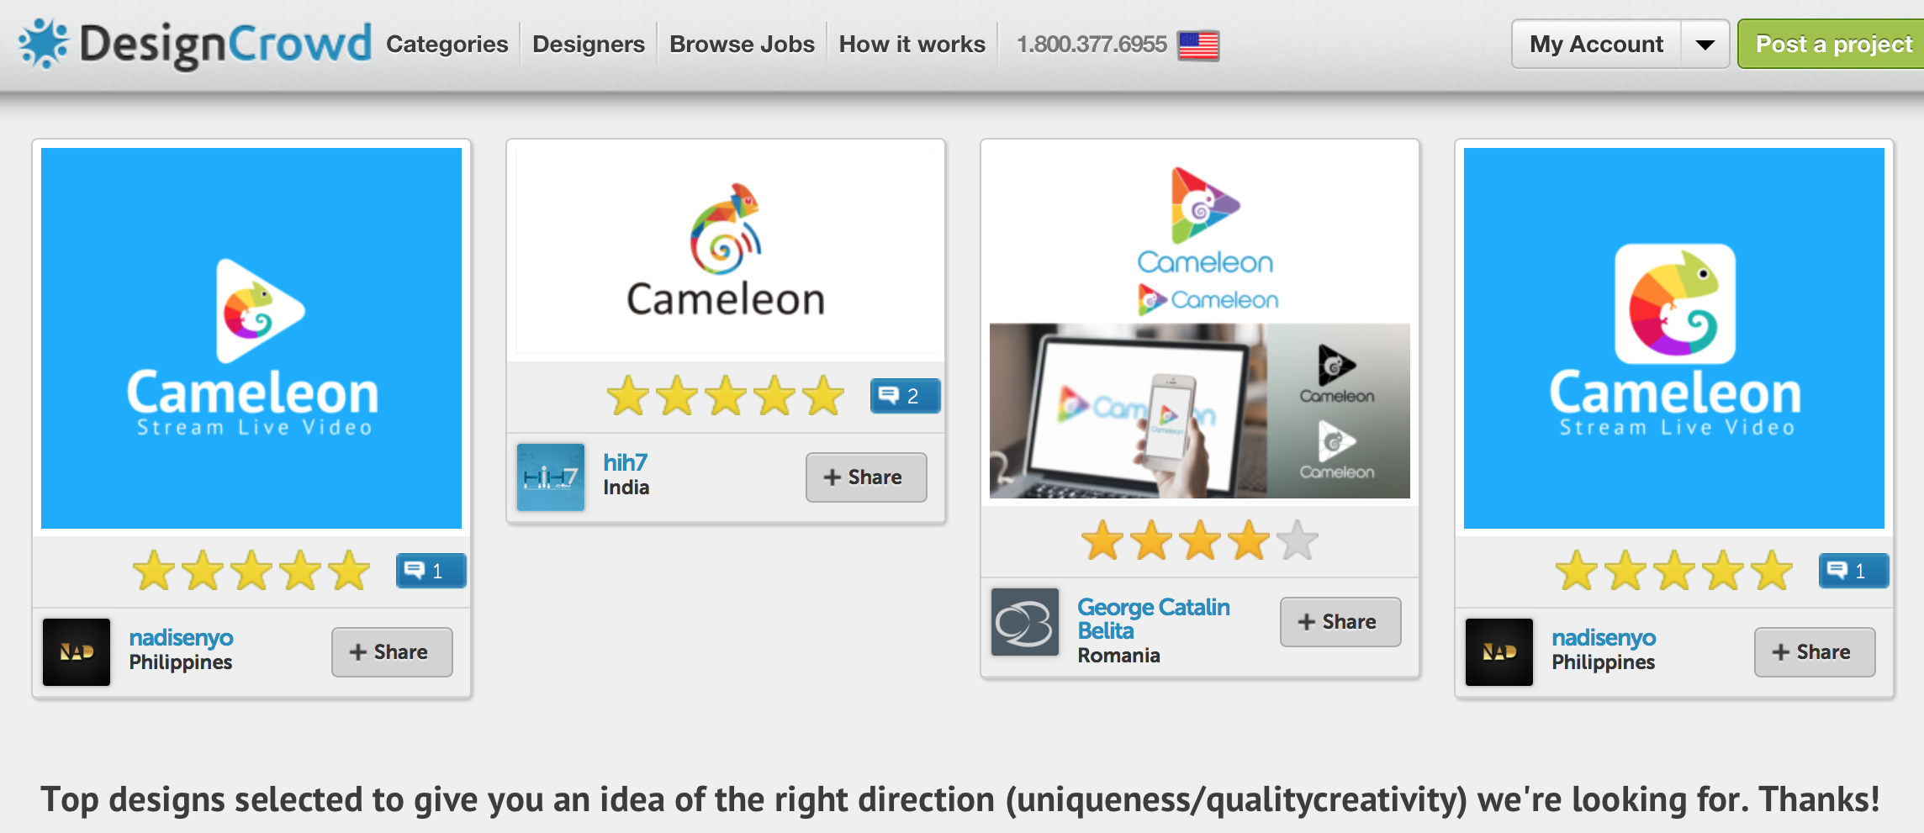Expand the My Account dropdown arrow
The image size is (1924, 833).
pos(1705,45)
